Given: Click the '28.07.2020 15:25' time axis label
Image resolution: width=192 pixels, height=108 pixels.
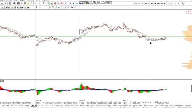Looking at the screenshot, I should tap(150, 102).
